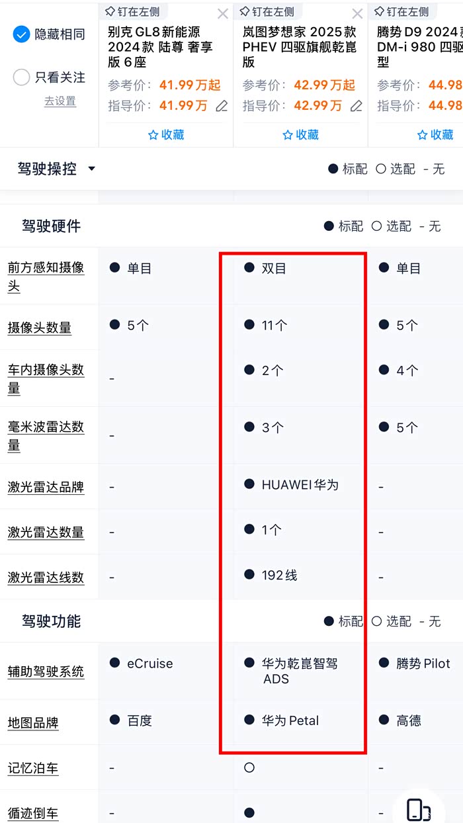Edit the 42.99万 guide price
The width and height of the screenshot is (463, 823).
pyautogui.click(x=356, y=106)
